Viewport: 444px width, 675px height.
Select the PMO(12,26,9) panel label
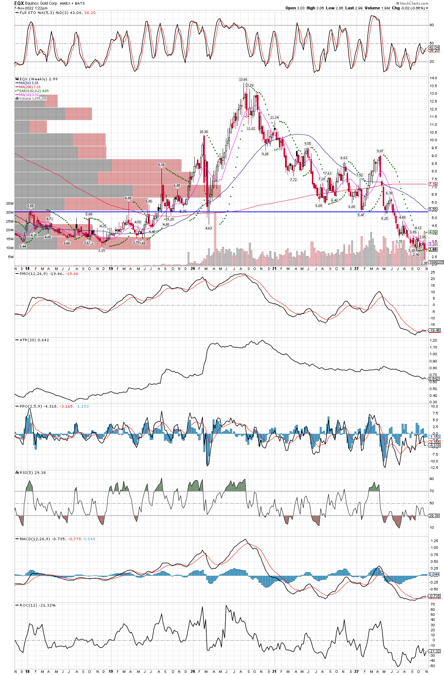point(49,274)
